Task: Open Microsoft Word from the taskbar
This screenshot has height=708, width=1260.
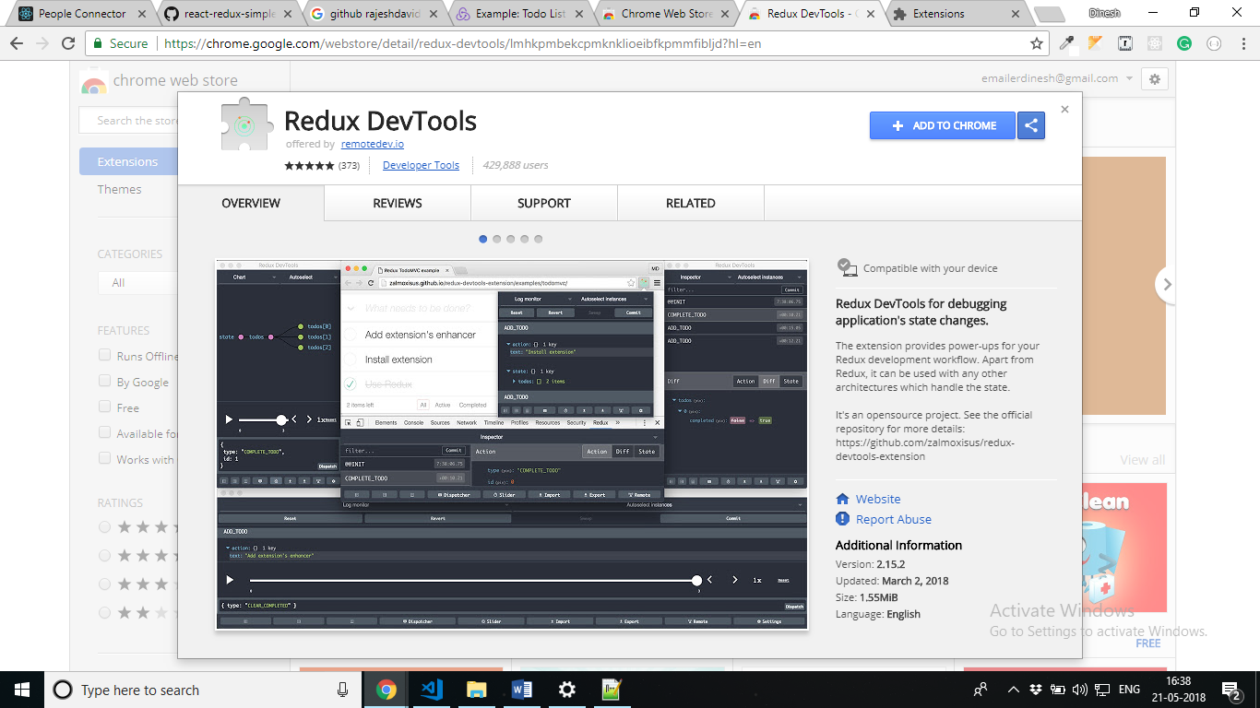Action: click(x=521, y=689)
